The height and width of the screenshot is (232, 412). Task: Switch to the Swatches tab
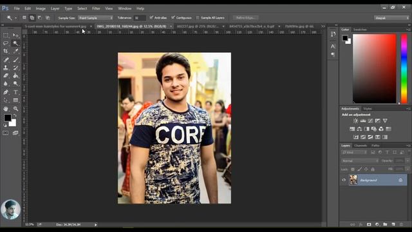(360, 30)
